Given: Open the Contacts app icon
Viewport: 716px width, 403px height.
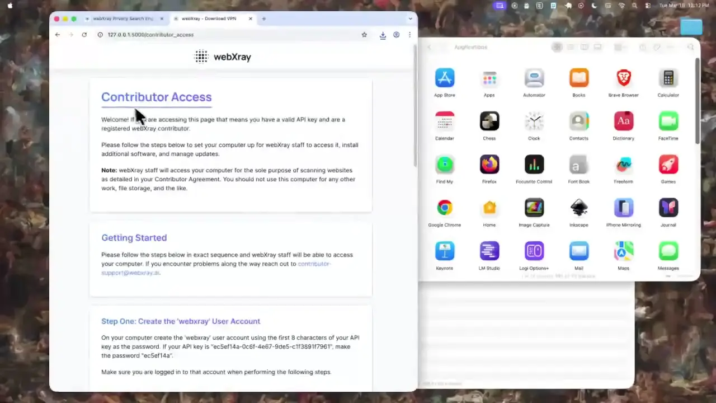Looking at the screenshot, I should [x=579, y=121].
